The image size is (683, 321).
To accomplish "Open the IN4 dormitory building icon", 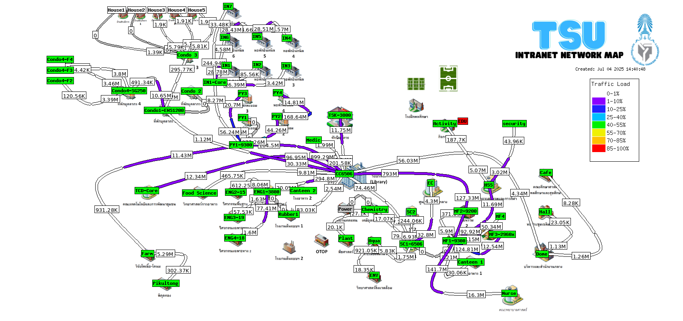I will (x=293, y=43).
